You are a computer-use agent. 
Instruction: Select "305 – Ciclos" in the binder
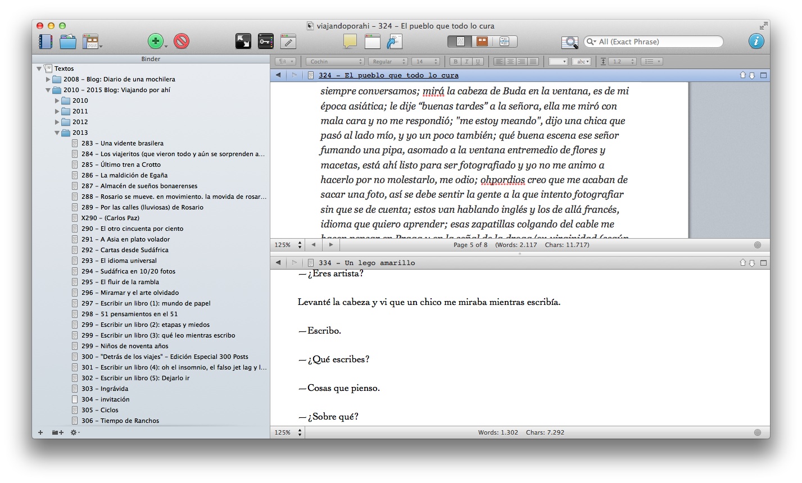coord(109,410)
